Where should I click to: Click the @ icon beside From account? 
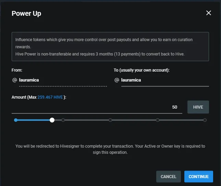(15, 80)
